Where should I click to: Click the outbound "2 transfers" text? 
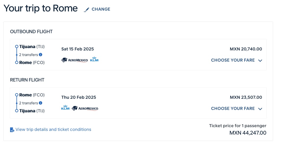(x=28, y=55)
